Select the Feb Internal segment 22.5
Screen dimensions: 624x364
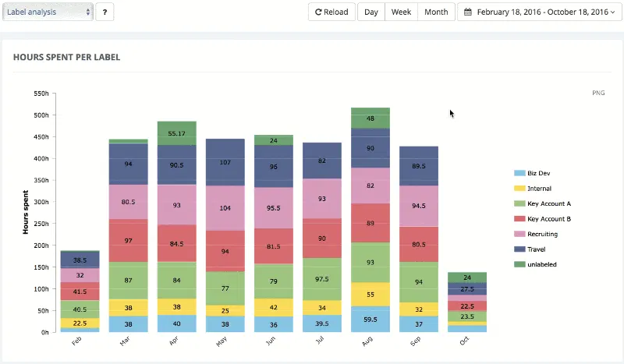pos(80,323)
